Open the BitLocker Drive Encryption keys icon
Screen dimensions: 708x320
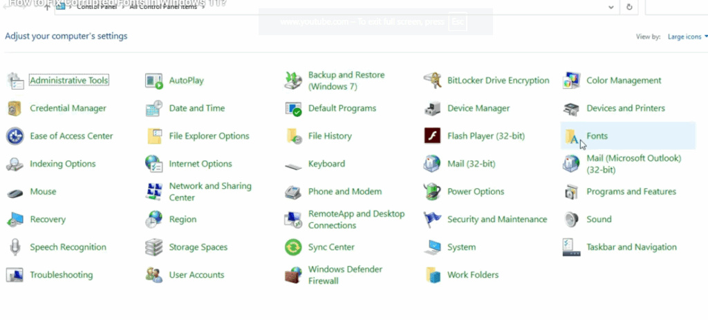click(x=433, y=81)
